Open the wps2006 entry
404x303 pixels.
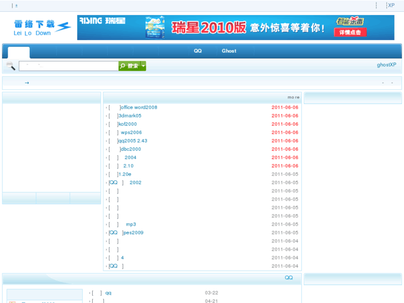point(131,132)
